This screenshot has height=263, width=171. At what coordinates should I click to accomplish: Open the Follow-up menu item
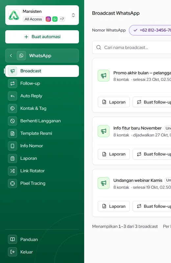(42, 84)
